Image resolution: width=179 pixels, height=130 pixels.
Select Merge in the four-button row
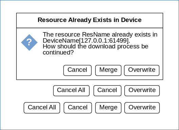click(x=108, y=108)
